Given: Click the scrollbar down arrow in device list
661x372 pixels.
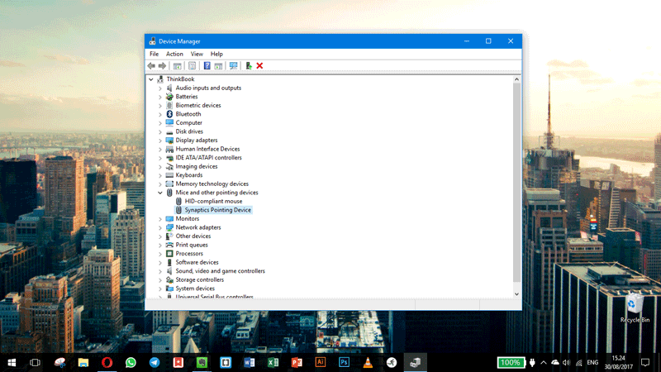Looking at the screenshot, I should [517, 293].
